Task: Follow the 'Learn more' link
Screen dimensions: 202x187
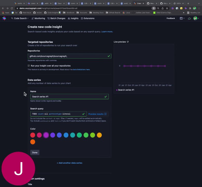Action: pos(107,31)
